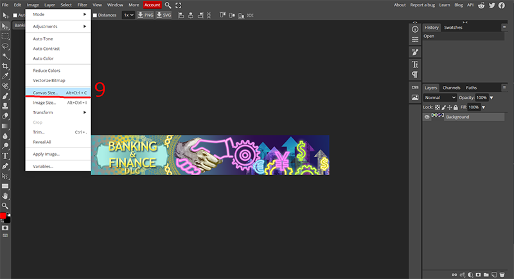Export using the PNG button

[145, 15]
